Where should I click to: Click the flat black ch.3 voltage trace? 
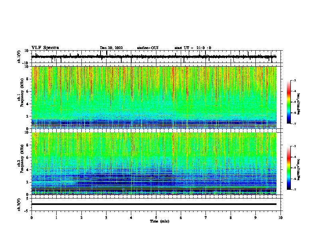154,204
